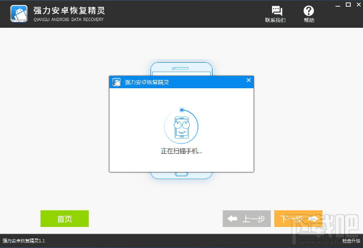Click the dialog title bar app icon

point(117,82)
